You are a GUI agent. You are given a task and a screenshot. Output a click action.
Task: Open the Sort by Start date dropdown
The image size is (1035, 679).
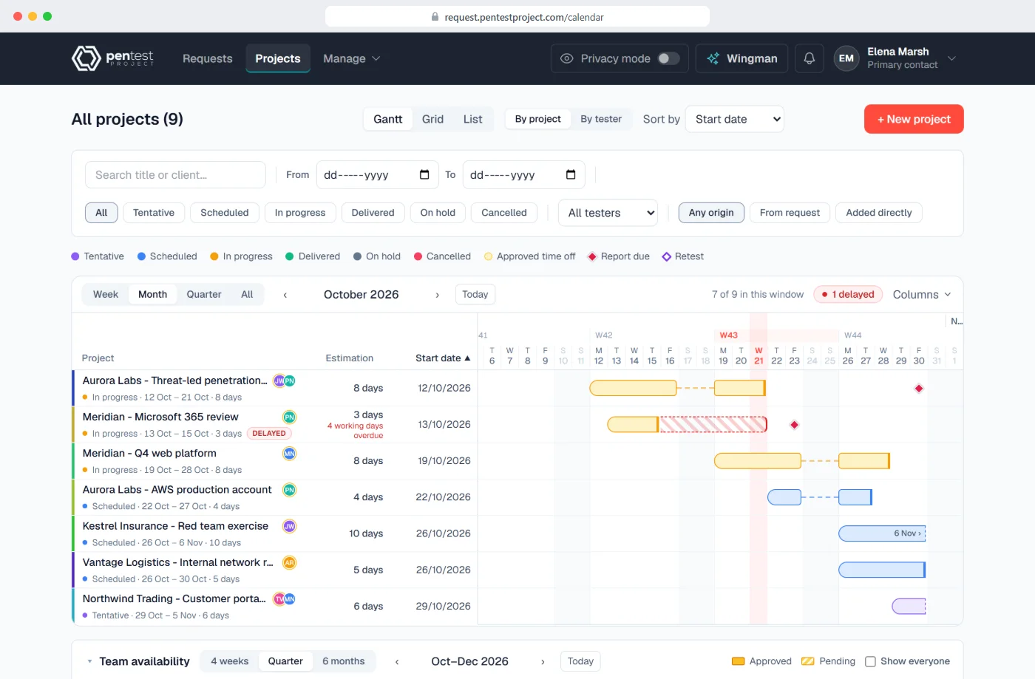[x=735, y=119]
